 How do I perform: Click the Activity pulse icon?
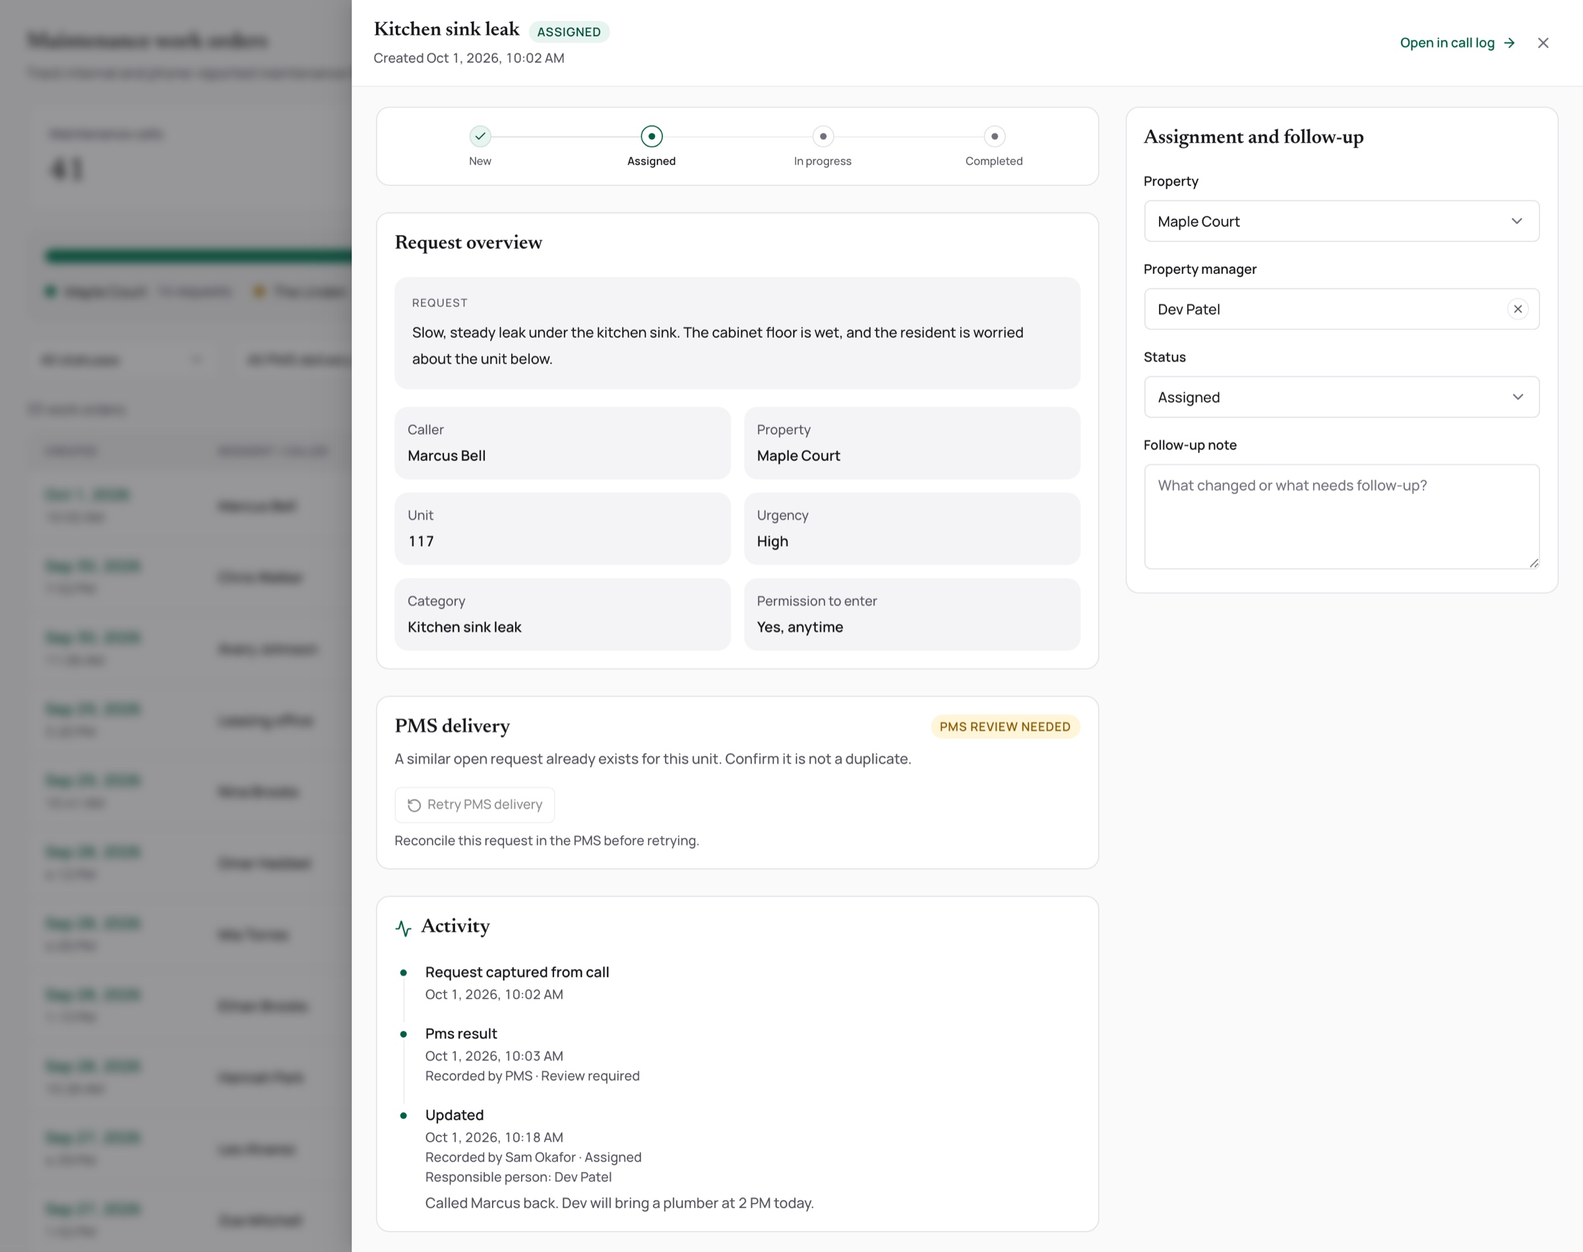click(x=403, y=928)
